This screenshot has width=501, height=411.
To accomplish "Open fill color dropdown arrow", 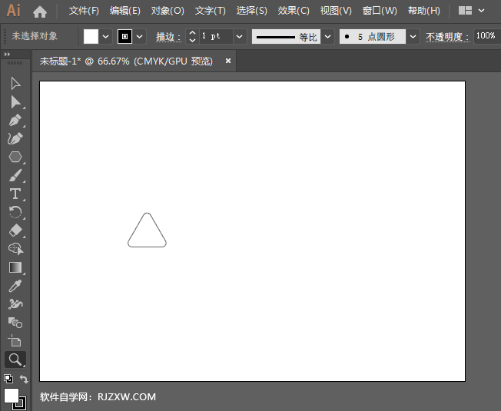I will [106, 36].
